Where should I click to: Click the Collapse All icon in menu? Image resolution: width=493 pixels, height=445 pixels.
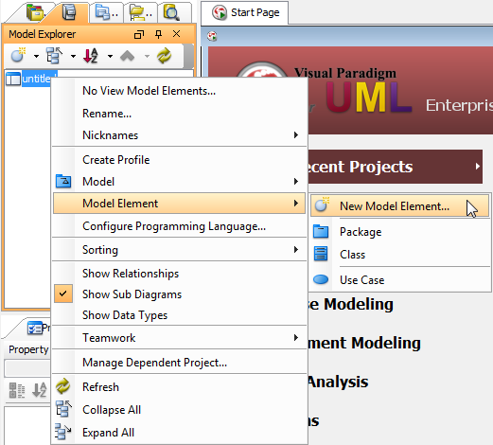click(63, 409)
